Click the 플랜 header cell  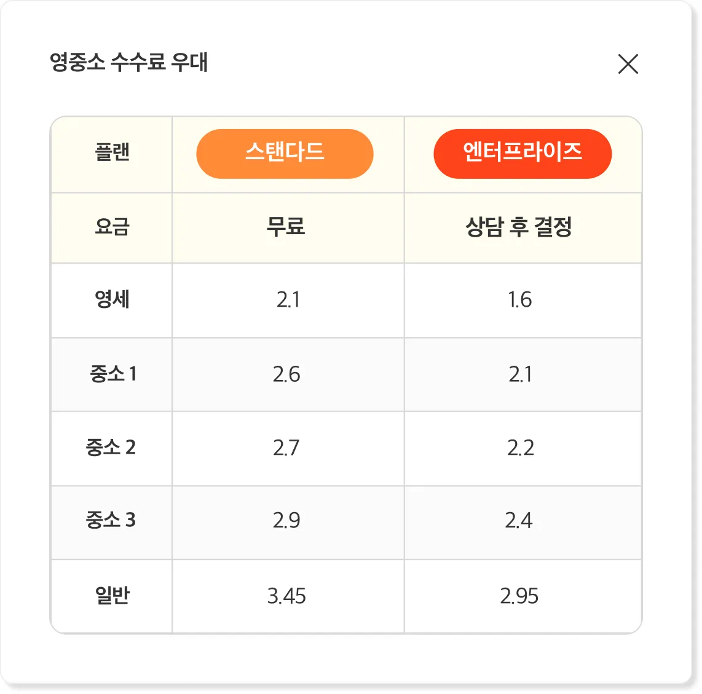click(x=112, y=152)
